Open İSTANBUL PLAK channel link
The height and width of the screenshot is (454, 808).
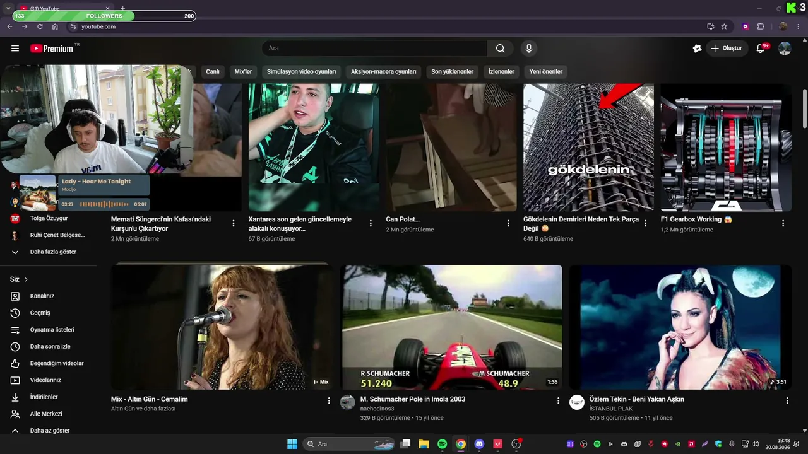[x=611, y=409]
